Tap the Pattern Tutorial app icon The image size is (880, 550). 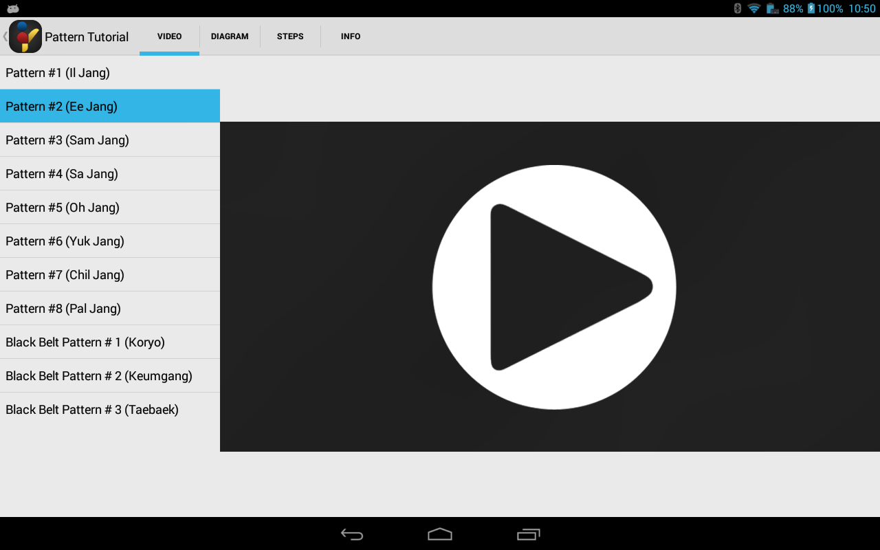click(x=25, y=36)
